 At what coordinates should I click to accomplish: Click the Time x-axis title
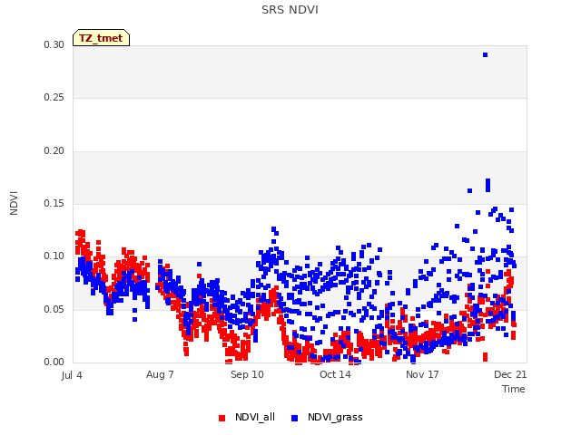coord(514,389)
